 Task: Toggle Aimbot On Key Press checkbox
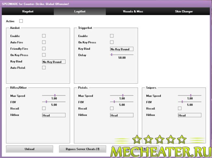[x=44, y=55]
